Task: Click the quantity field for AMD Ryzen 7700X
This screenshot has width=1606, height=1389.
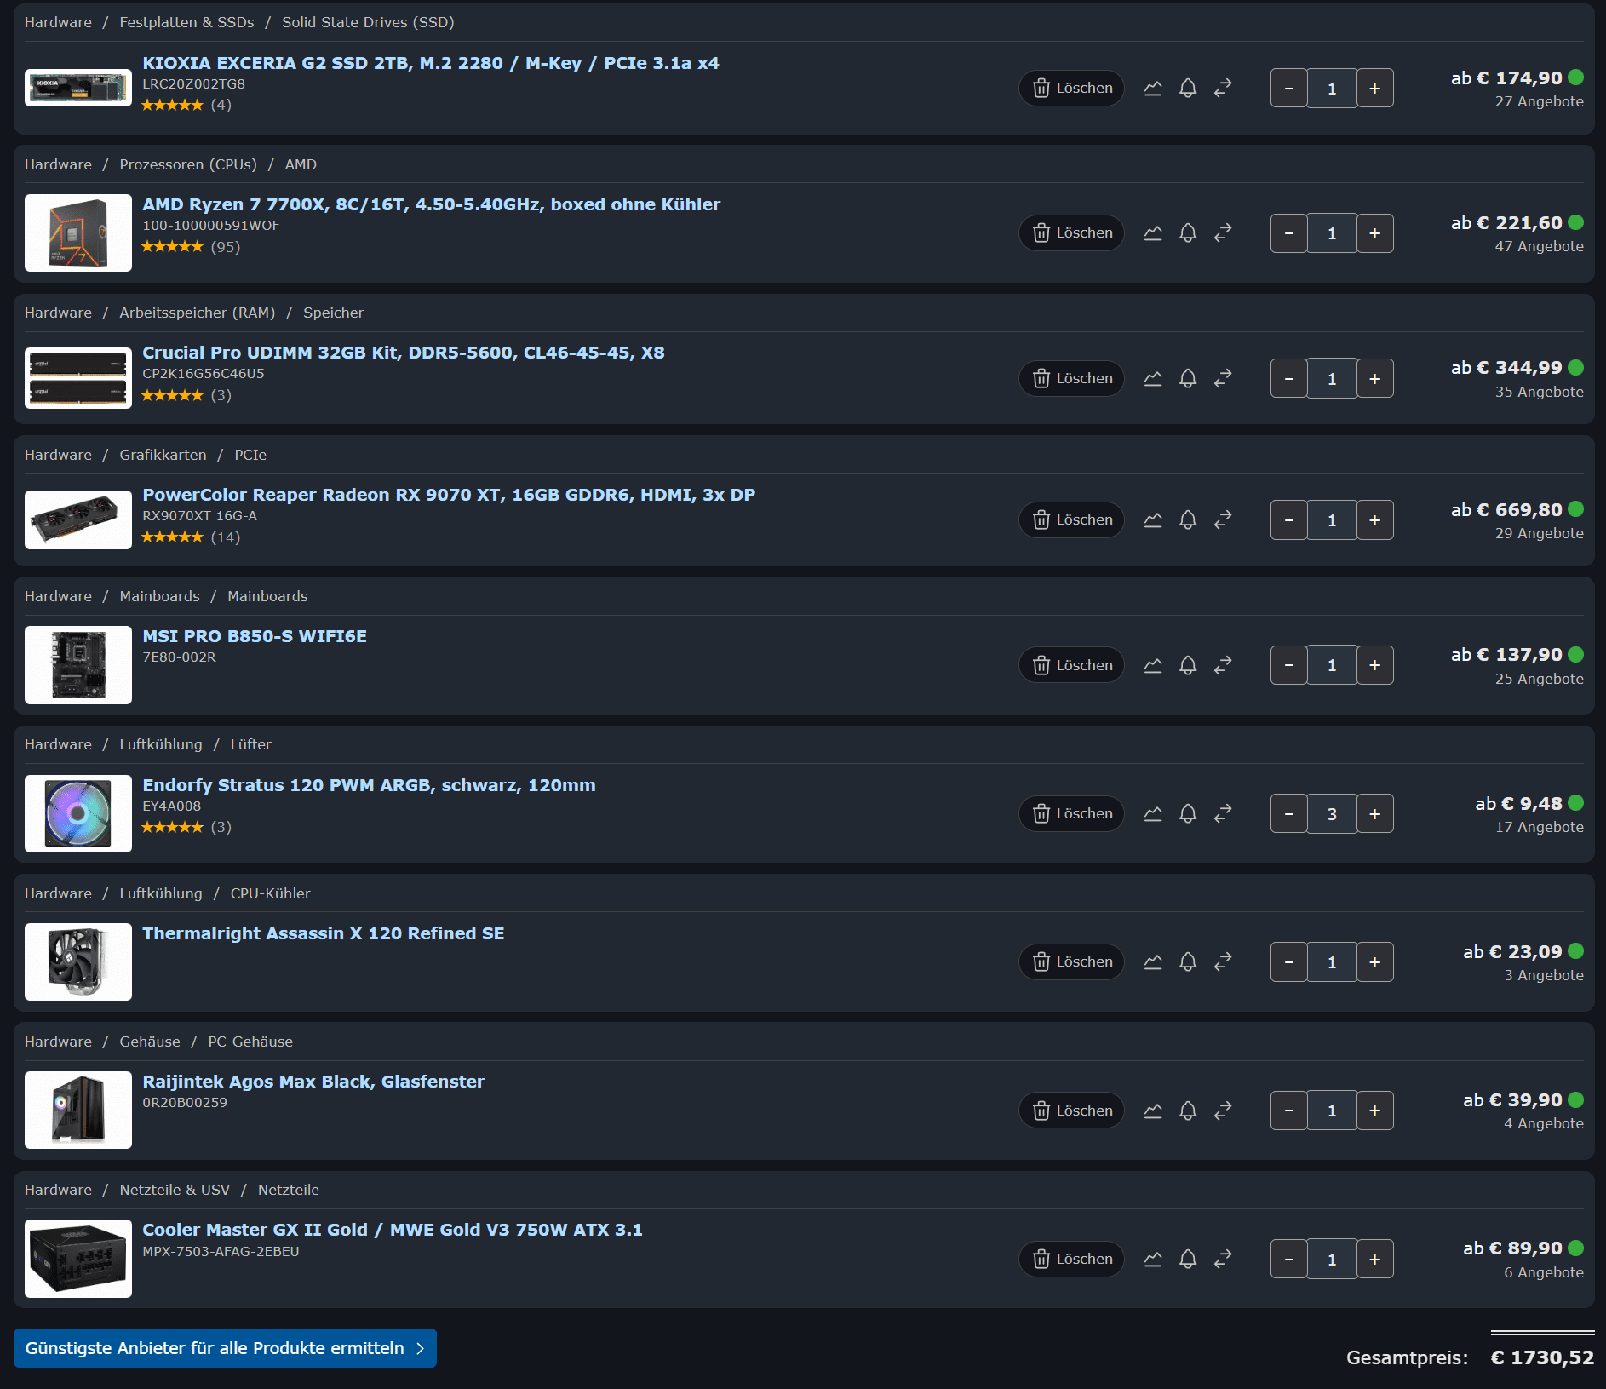Action: pyautogui.click(x=1332, y=232)
